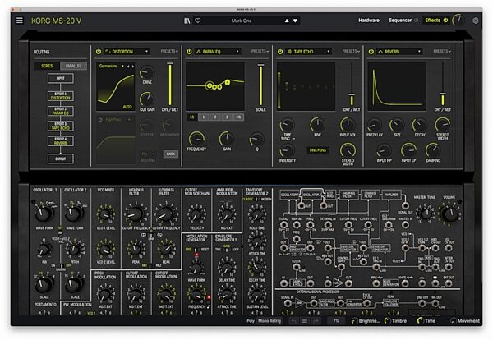Adjust Reverb Dry/Wet slider
This screenshot has height=340, width=493.
pyautogui.click(x=443, y=85)
